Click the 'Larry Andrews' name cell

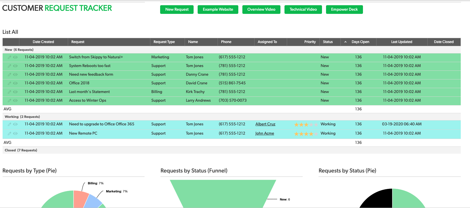198,101
